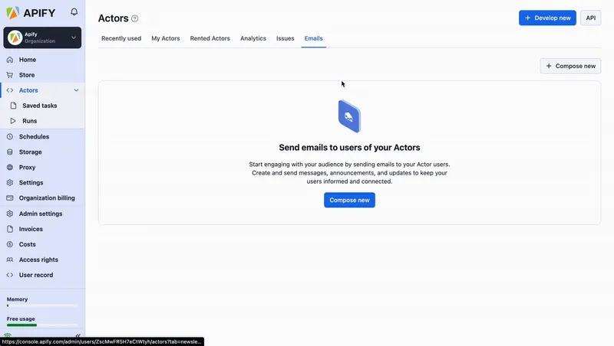Open Costs in sidebar
Screen dimensions: 614x346
point(28,244)
